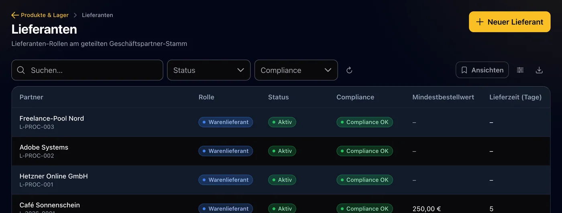Click the magnifier icon in the search box

21,70
